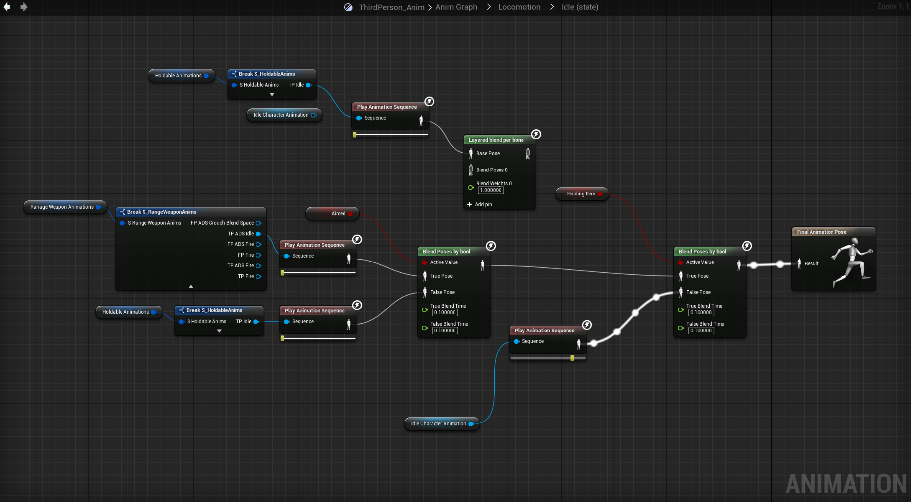Click the forward navigation arrow
Screen dimensions: 911x502
tap(24, 7)
